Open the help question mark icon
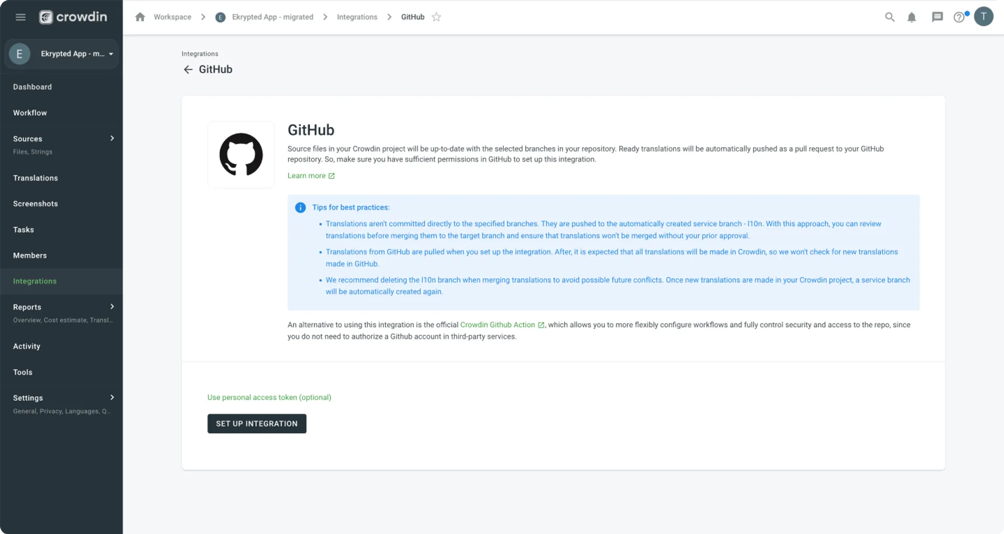Viewport: 1004px width, 534px height. pos(959,17)
